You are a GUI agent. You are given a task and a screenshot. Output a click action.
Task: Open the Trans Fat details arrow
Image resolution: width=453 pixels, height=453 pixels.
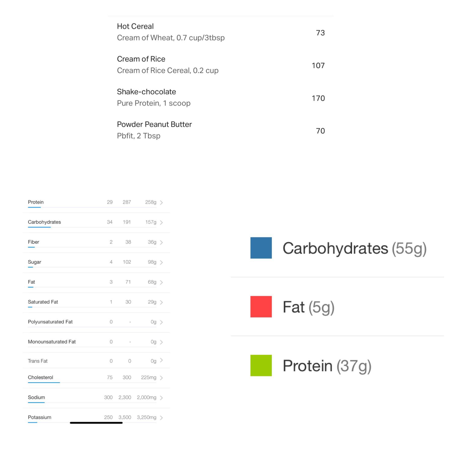(x=162, y=361)
